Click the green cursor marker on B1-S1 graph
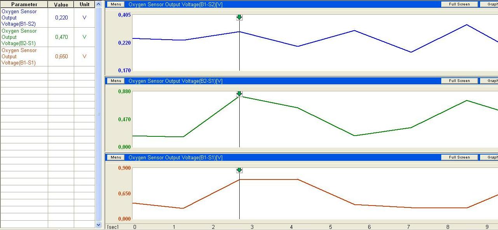Image resolution: width=498 pixels, height=230 pixels. pos(239,171)
